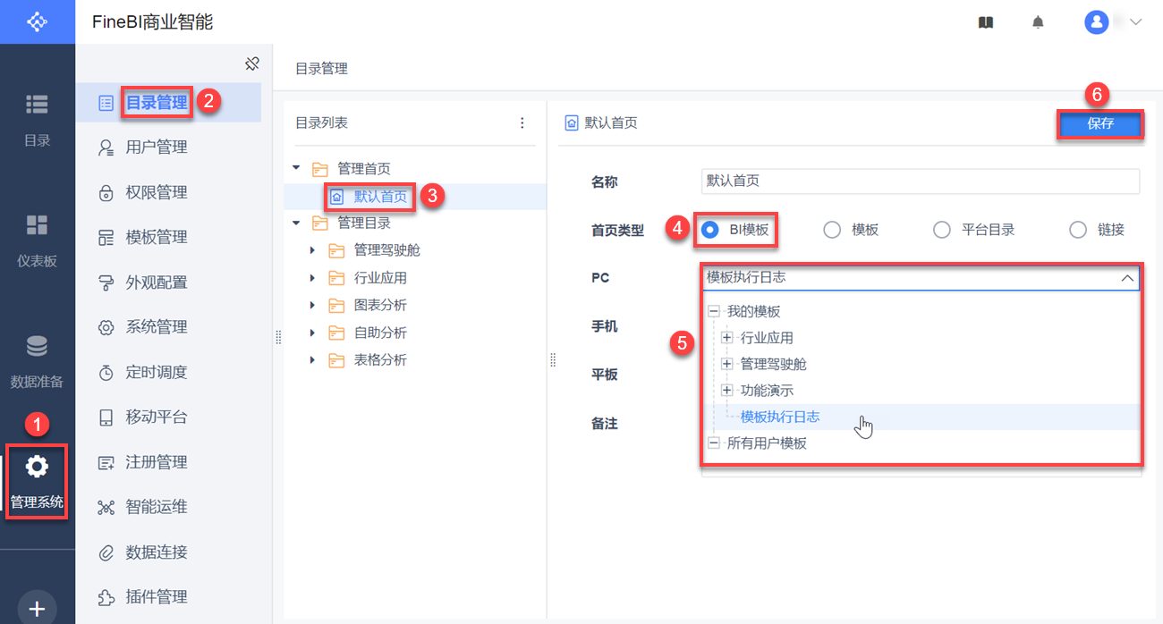
Task: Open 用户管理 in the management menu
Action: click(156, 148)
